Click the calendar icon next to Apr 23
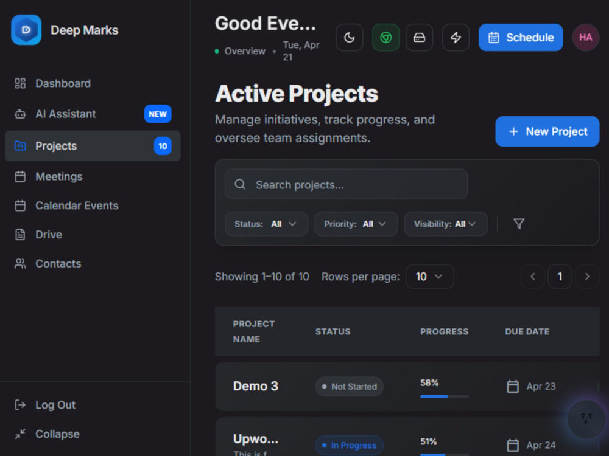 pyautogui.click(x=513, y=387)
